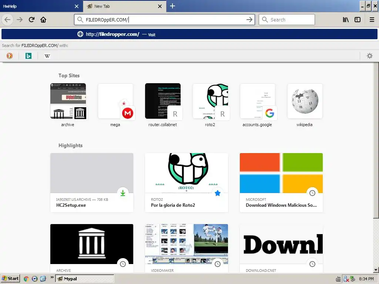Screen dimensions: 379x284
Task: Focus the Search box
Action: pyautogui.click(x=287, y=20)
